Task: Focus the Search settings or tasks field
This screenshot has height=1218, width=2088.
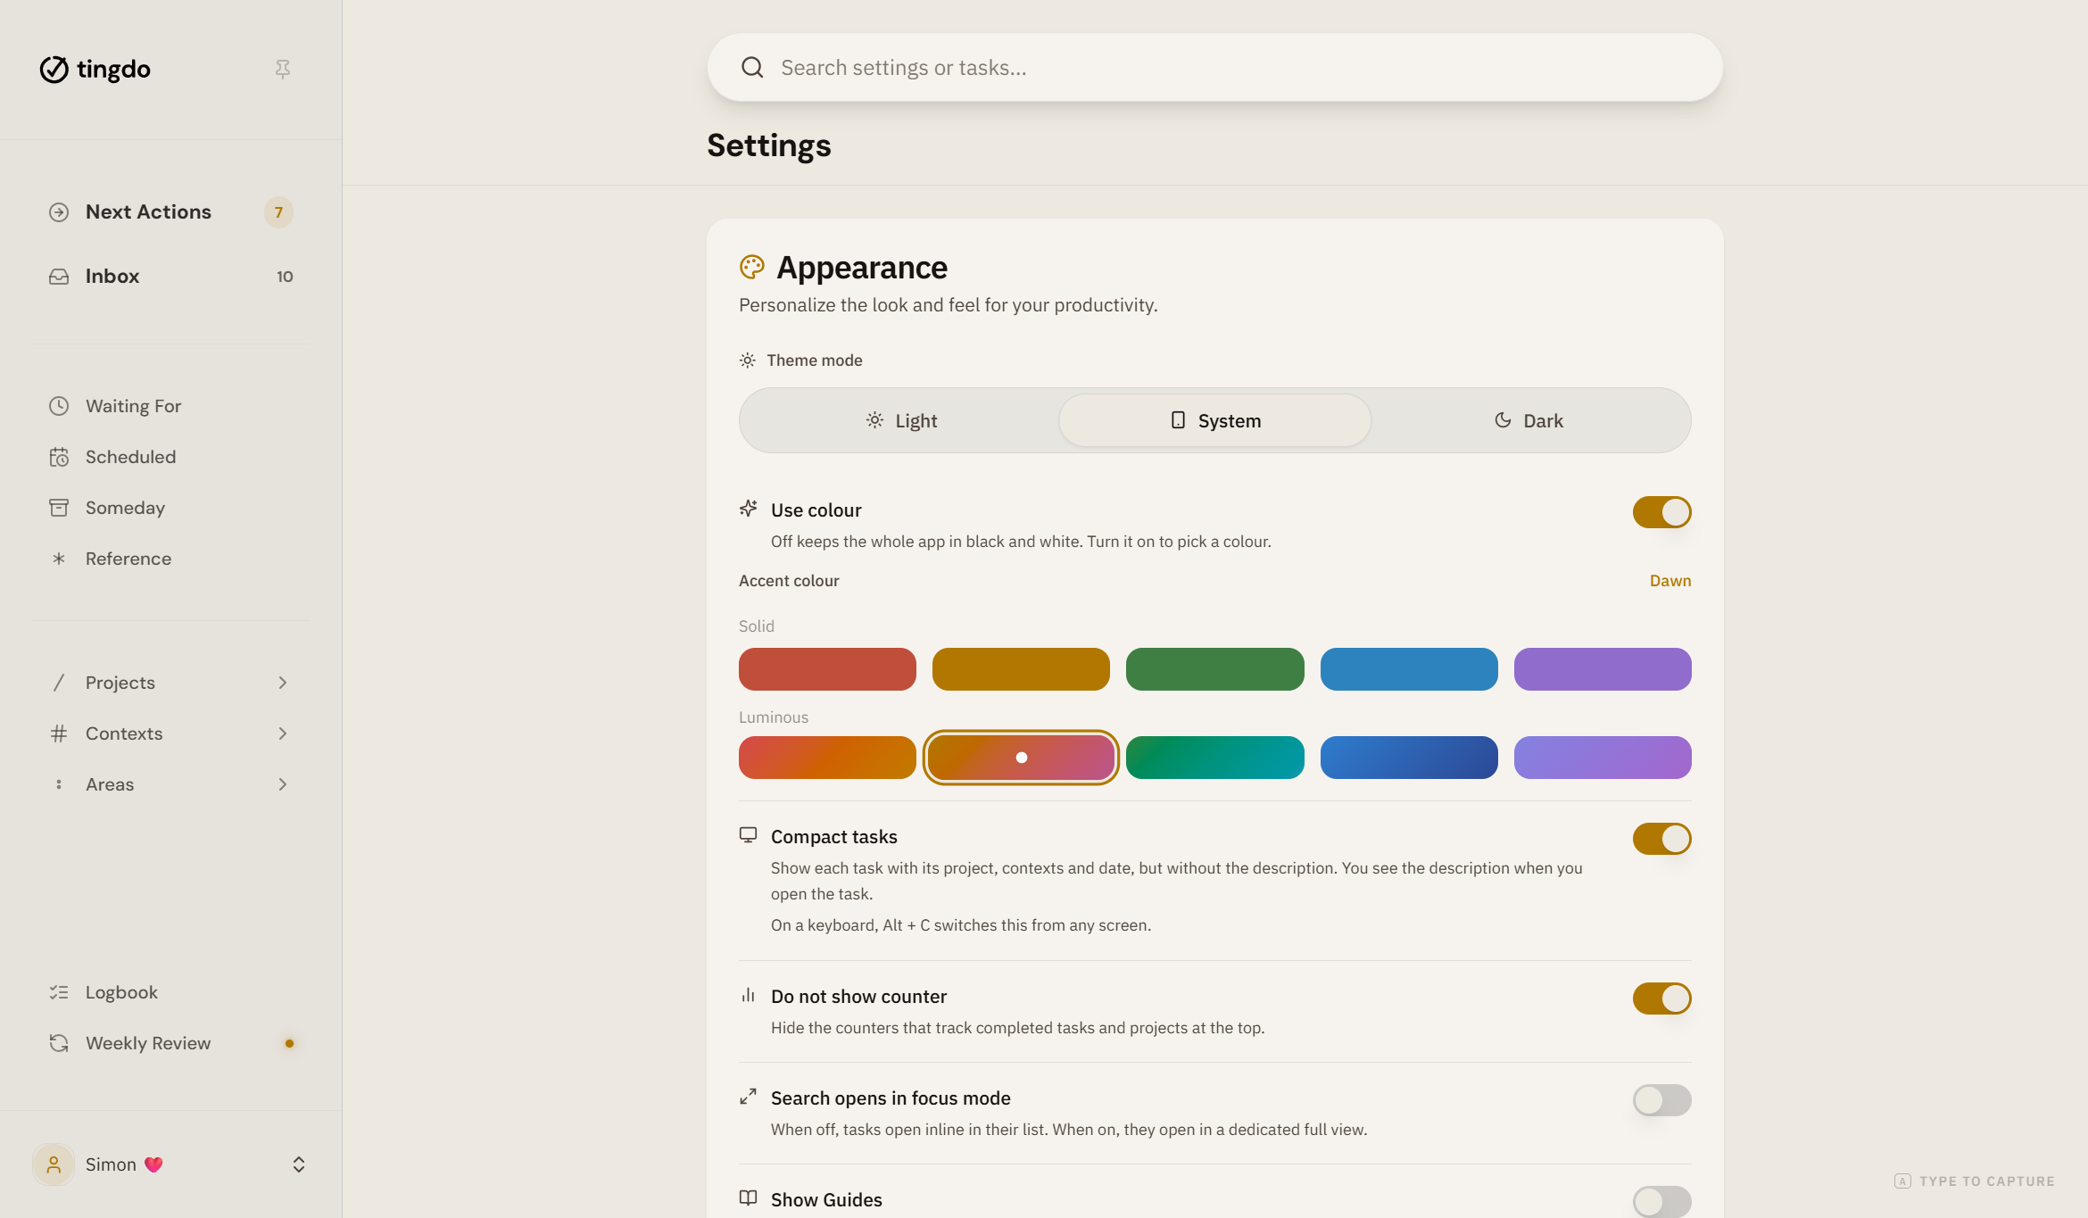Action: [x=1214, y=68]
